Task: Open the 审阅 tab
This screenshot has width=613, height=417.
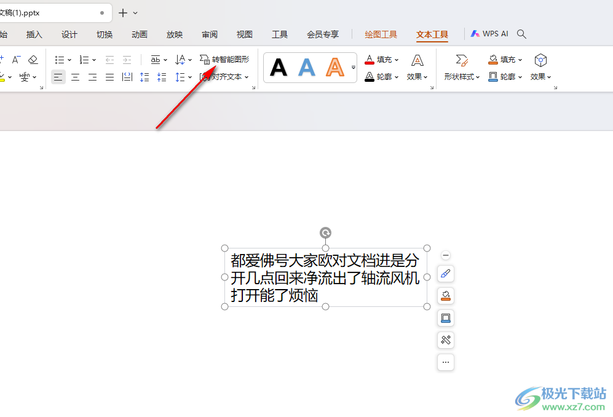Action: pyautogui.click(x=210, y=34)
